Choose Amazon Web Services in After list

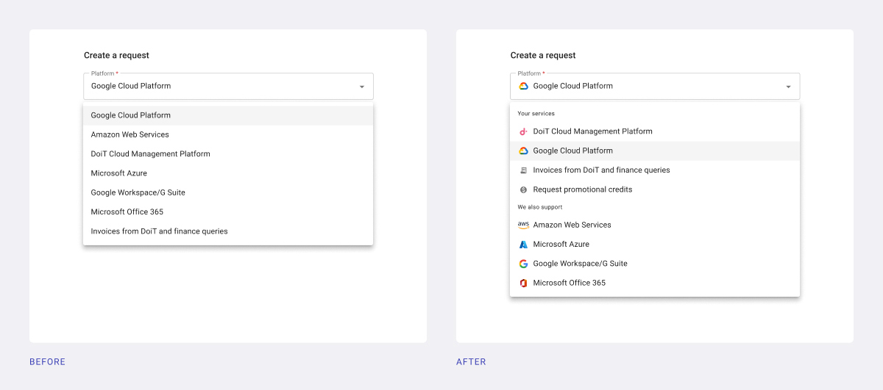coord(655,225)
